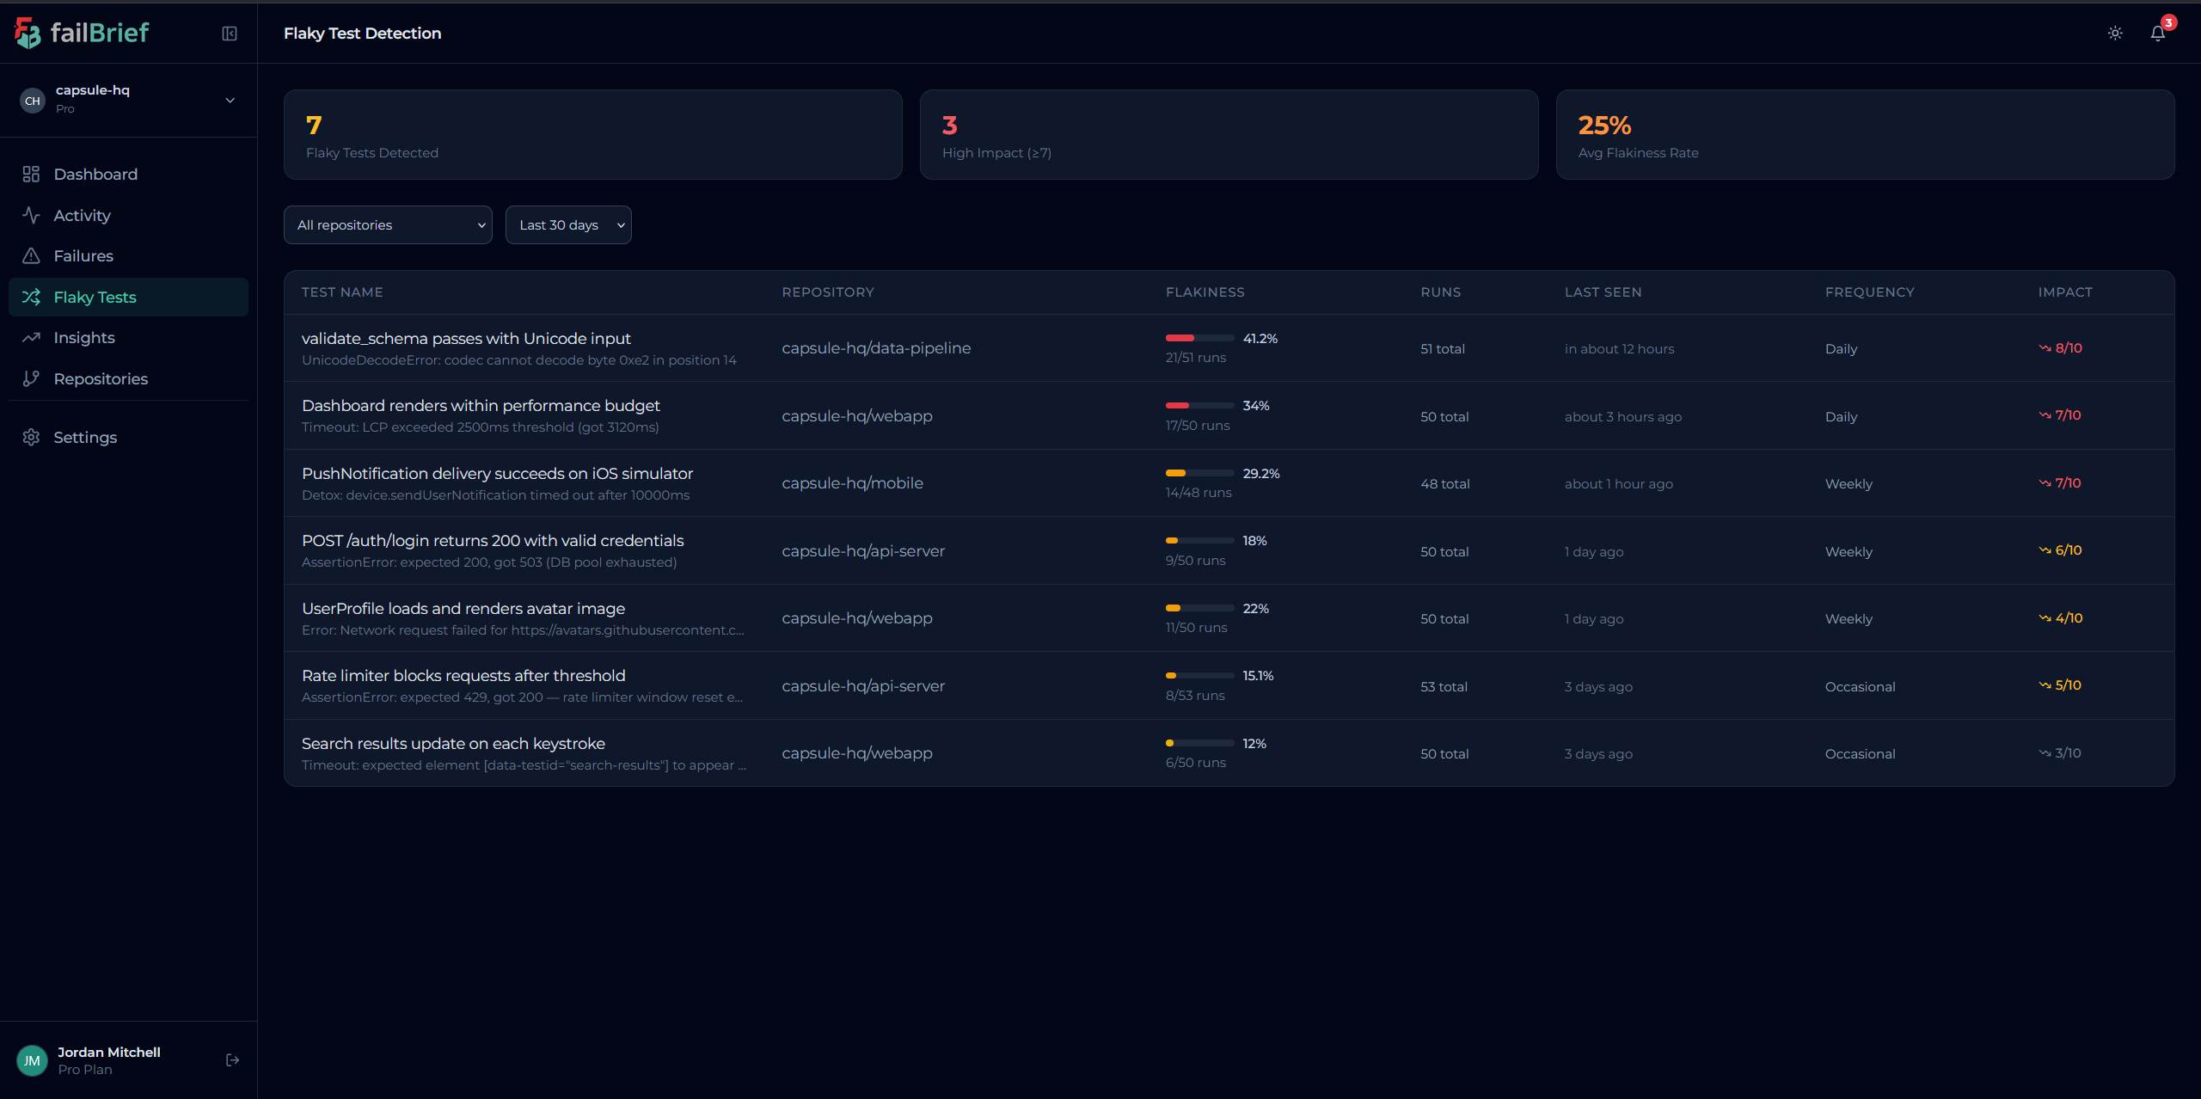Open Dashboard renders within performance budget test
Image resolution: width=2201 pixels, height=1099 pixels.
pyautogui.click(x=481, y=406)
